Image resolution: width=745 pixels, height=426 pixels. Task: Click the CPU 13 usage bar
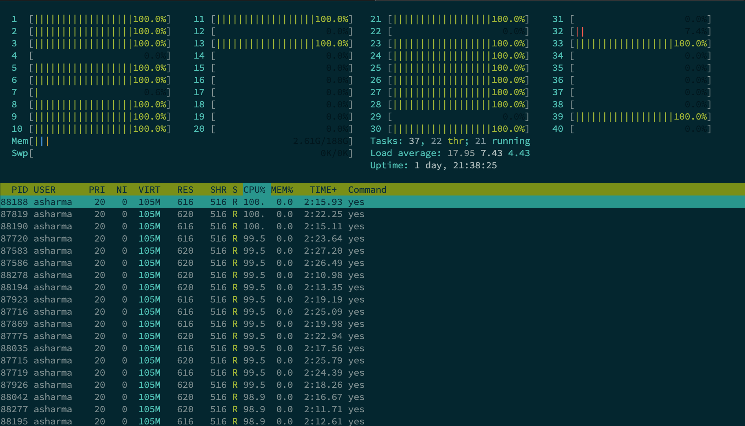(273, 43)
